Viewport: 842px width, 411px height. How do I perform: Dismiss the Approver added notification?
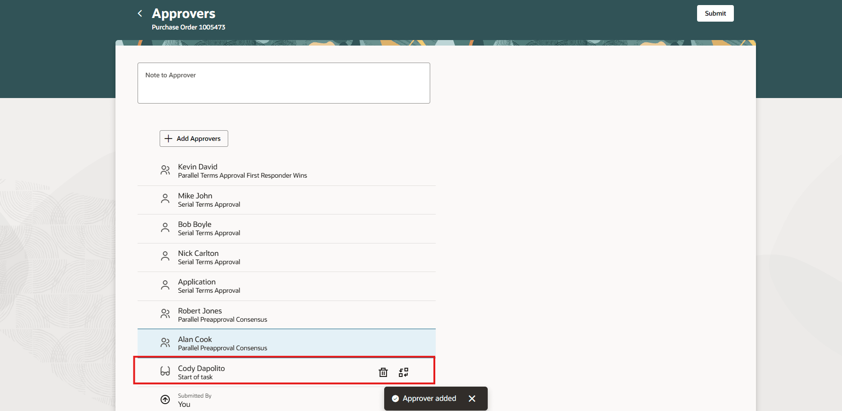click(472, 399)
